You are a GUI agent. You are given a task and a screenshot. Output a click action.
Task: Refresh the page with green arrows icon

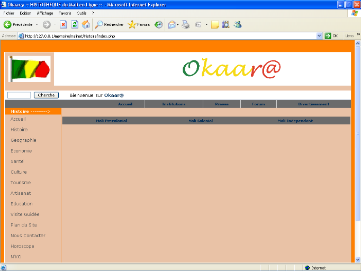click(75, 24)
